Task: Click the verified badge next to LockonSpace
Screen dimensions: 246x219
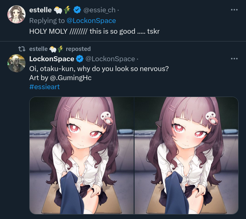Action: tap(80, 59)
